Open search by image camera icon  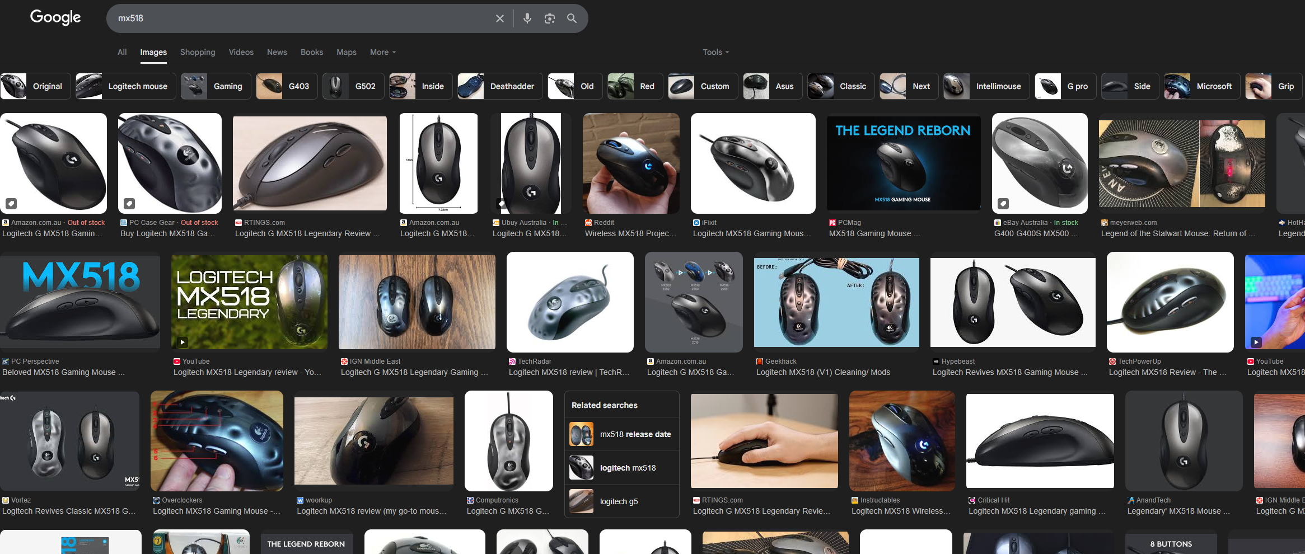(x=549, y=18)
